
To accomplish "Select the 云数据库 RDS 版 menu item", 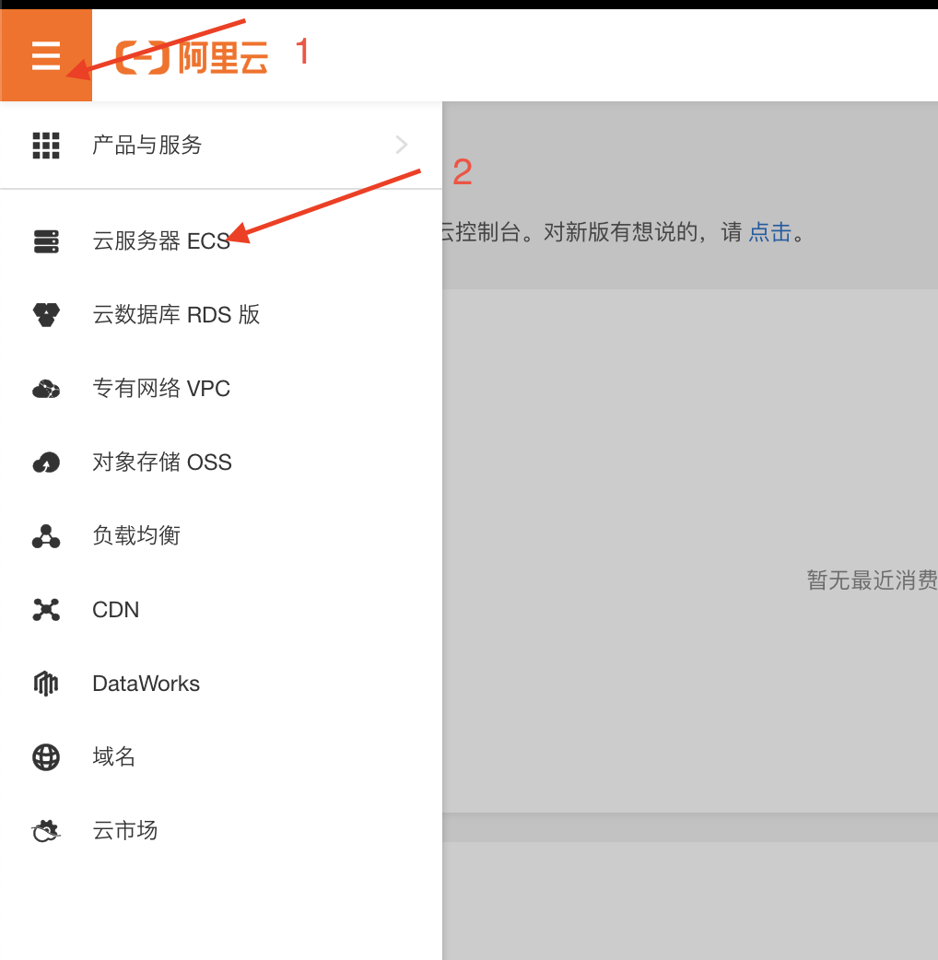I will tap(175, 314).
